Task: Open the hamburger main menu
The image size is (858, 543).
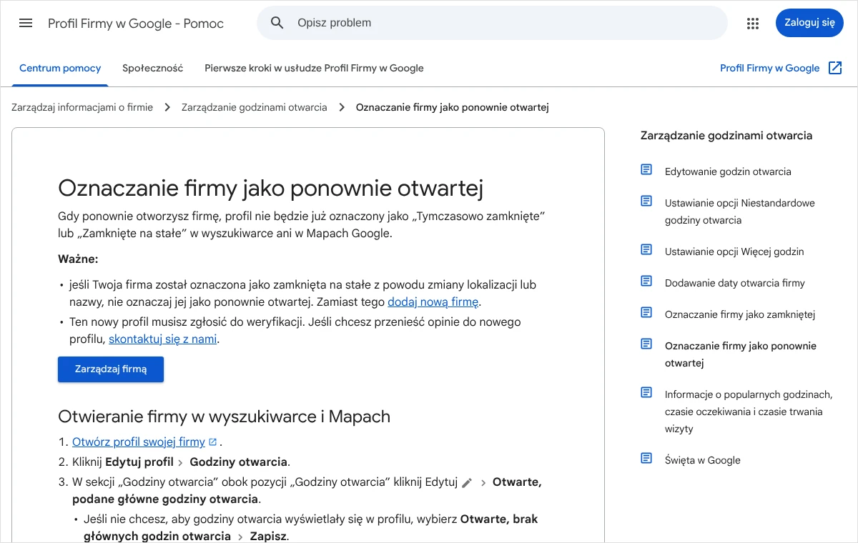Action: (x=26, y=23)
